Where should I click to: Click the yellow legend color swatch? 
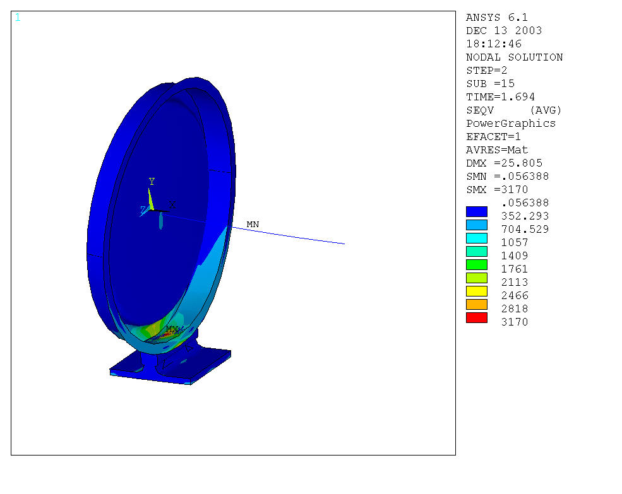tap(477, 291)
